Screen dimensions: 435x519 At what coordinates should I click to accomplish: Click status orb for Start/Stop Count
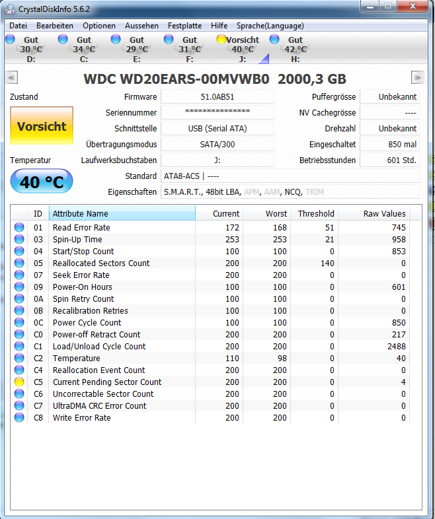[19, 251]
